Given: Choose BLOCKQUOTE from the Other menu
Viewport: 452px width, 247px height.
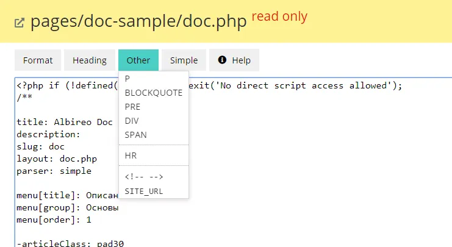Looking at the screenshot, I should point(153,93).
